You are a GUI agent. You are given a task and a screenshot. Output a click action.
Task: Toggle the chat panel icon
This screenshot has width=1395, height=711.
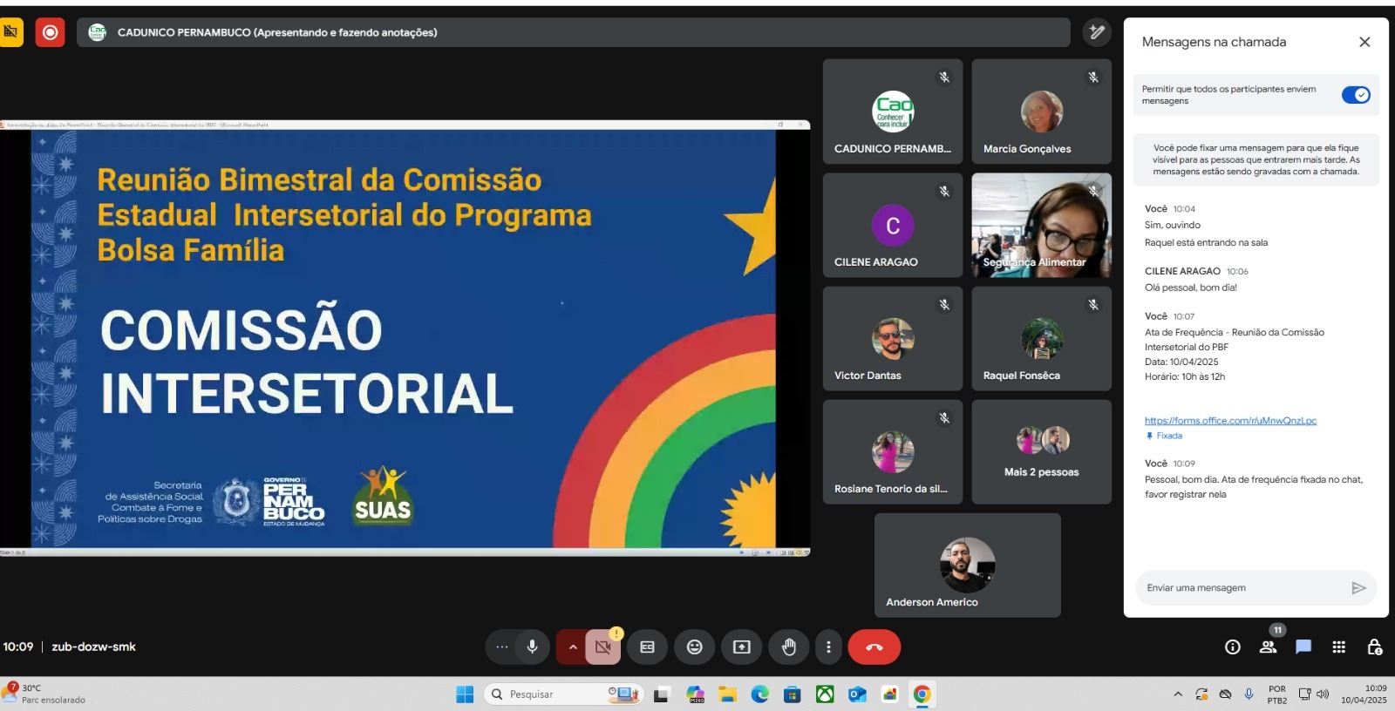click(x=1303, y=647)
